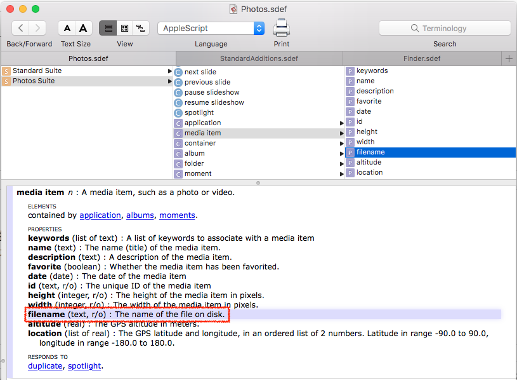Screen dimensions: 517x380
Task: Decrease text size with small A button
Action: [67, 28]
